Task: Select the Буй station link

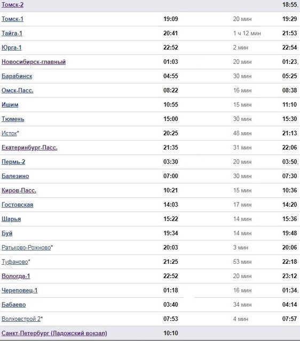Action: [7, 233]
